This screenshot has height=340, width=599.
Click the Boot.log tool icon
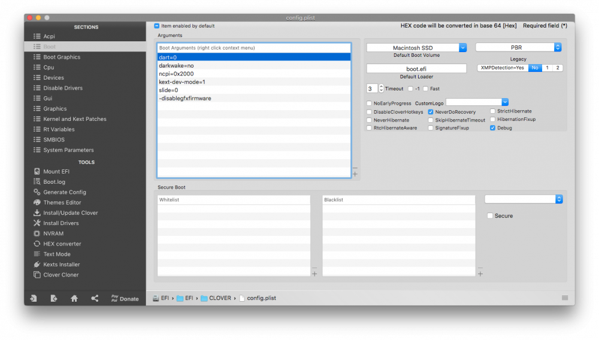(x=37, y=181)
